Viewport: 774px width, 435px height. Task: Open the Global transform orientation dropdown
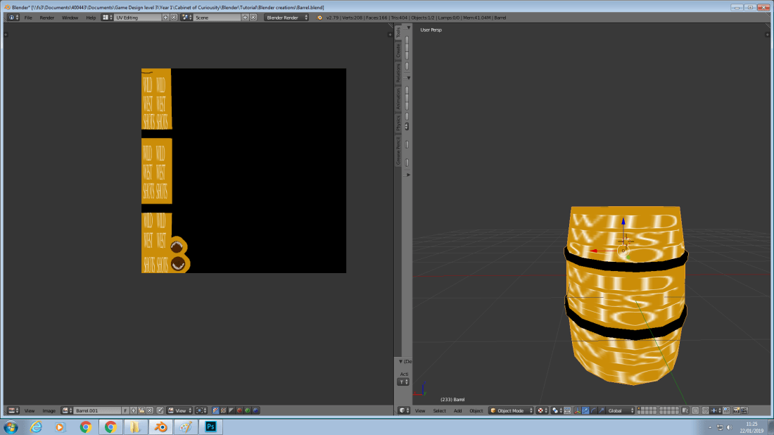619,410
